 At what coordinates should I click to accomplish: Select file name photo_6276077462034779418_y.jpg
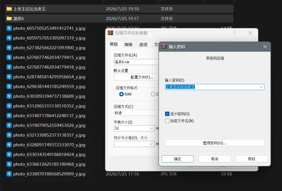pos(49,67)
